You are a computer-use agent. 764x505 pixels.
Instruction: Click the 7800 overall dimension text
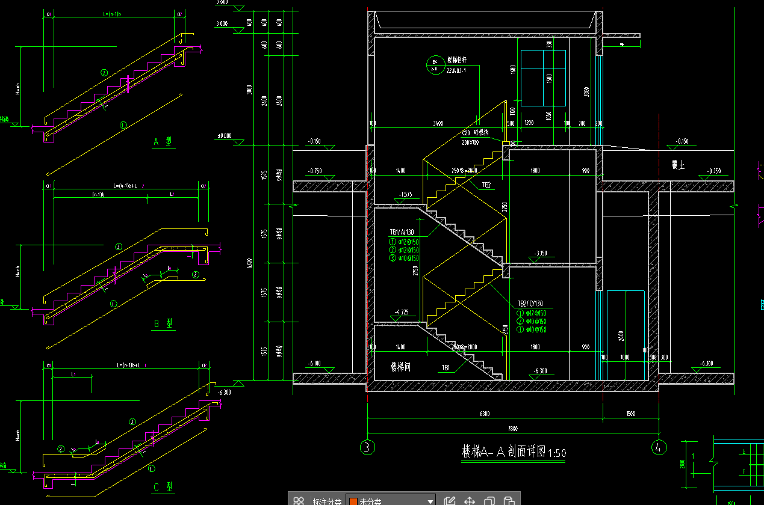pos(513,429)
